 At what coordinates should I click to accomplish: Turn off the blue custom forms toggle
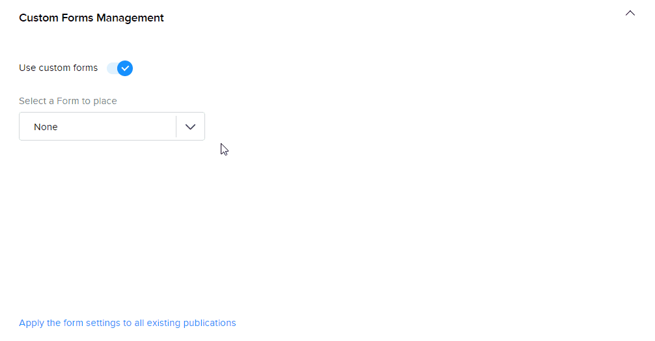tap(120, 68)
